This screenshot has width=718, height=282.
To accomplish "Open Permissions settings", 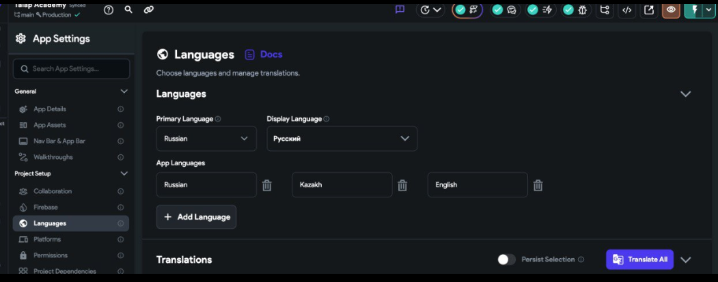I will [51, 255].
